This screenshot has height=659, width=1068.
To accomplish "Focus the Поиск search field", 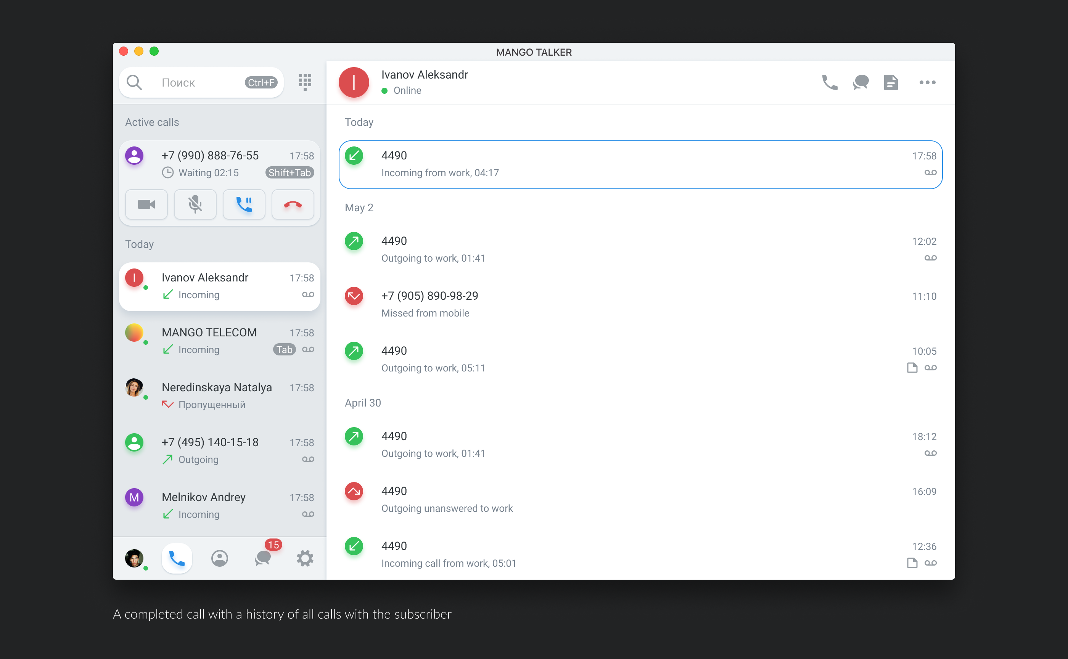I will click(x=201, y=82).
